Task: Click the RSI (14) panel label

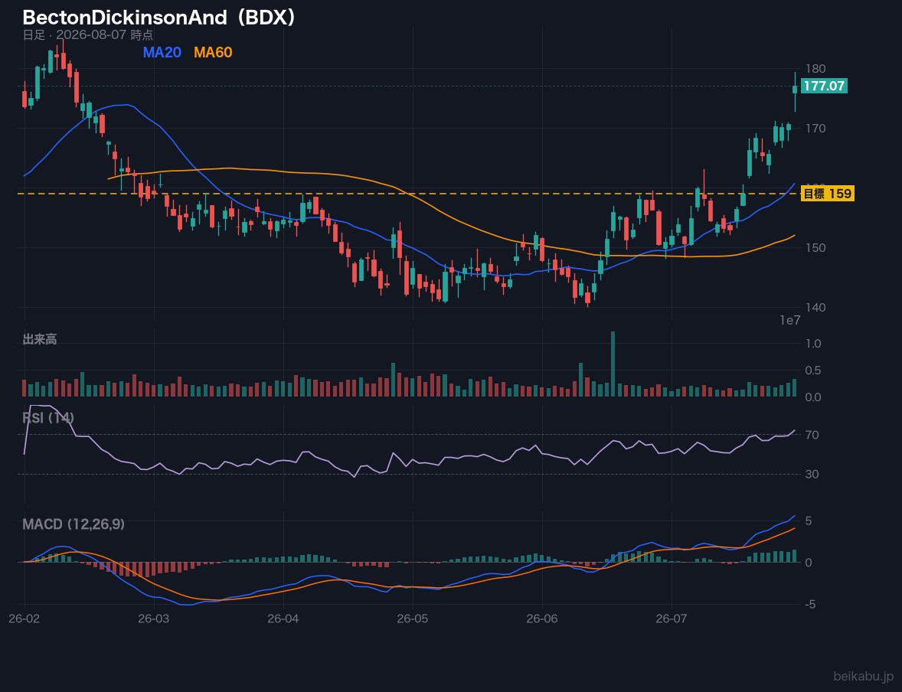Action: pyautogui.click(x=48, y=418)
